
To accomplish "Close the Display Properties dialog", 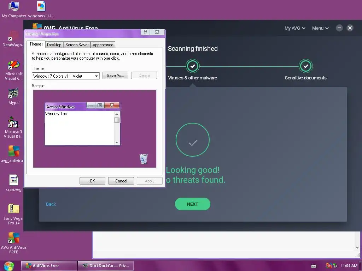I will (x=157, y=32).
